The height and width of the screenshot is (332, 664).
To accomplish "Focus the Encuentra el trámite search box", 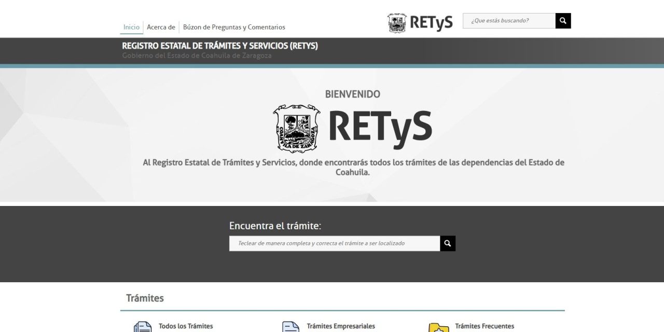I will click(x=335, y=243).
